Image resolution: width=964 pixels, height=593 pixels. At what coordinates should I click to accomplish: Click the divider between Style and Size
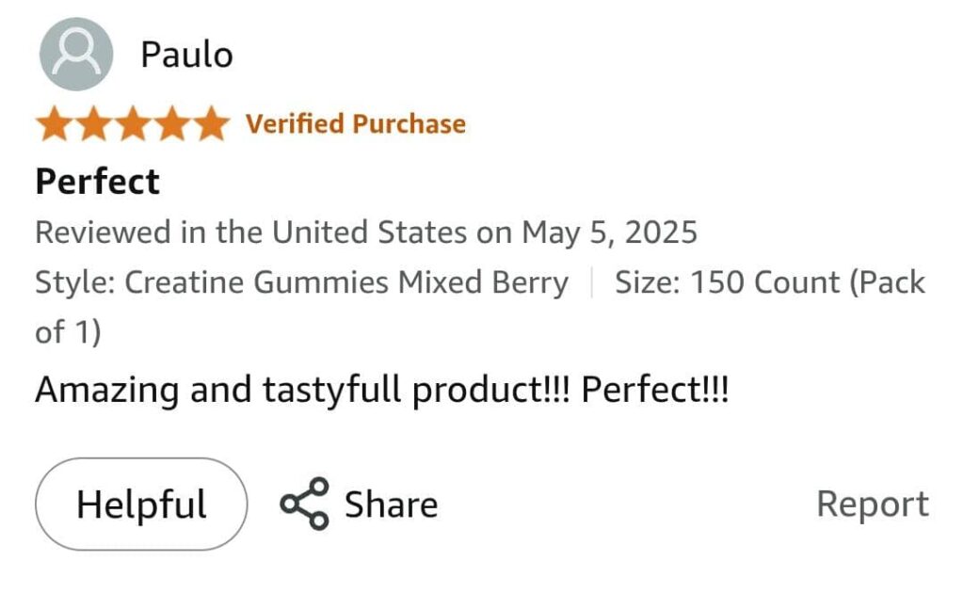[592, 282]
